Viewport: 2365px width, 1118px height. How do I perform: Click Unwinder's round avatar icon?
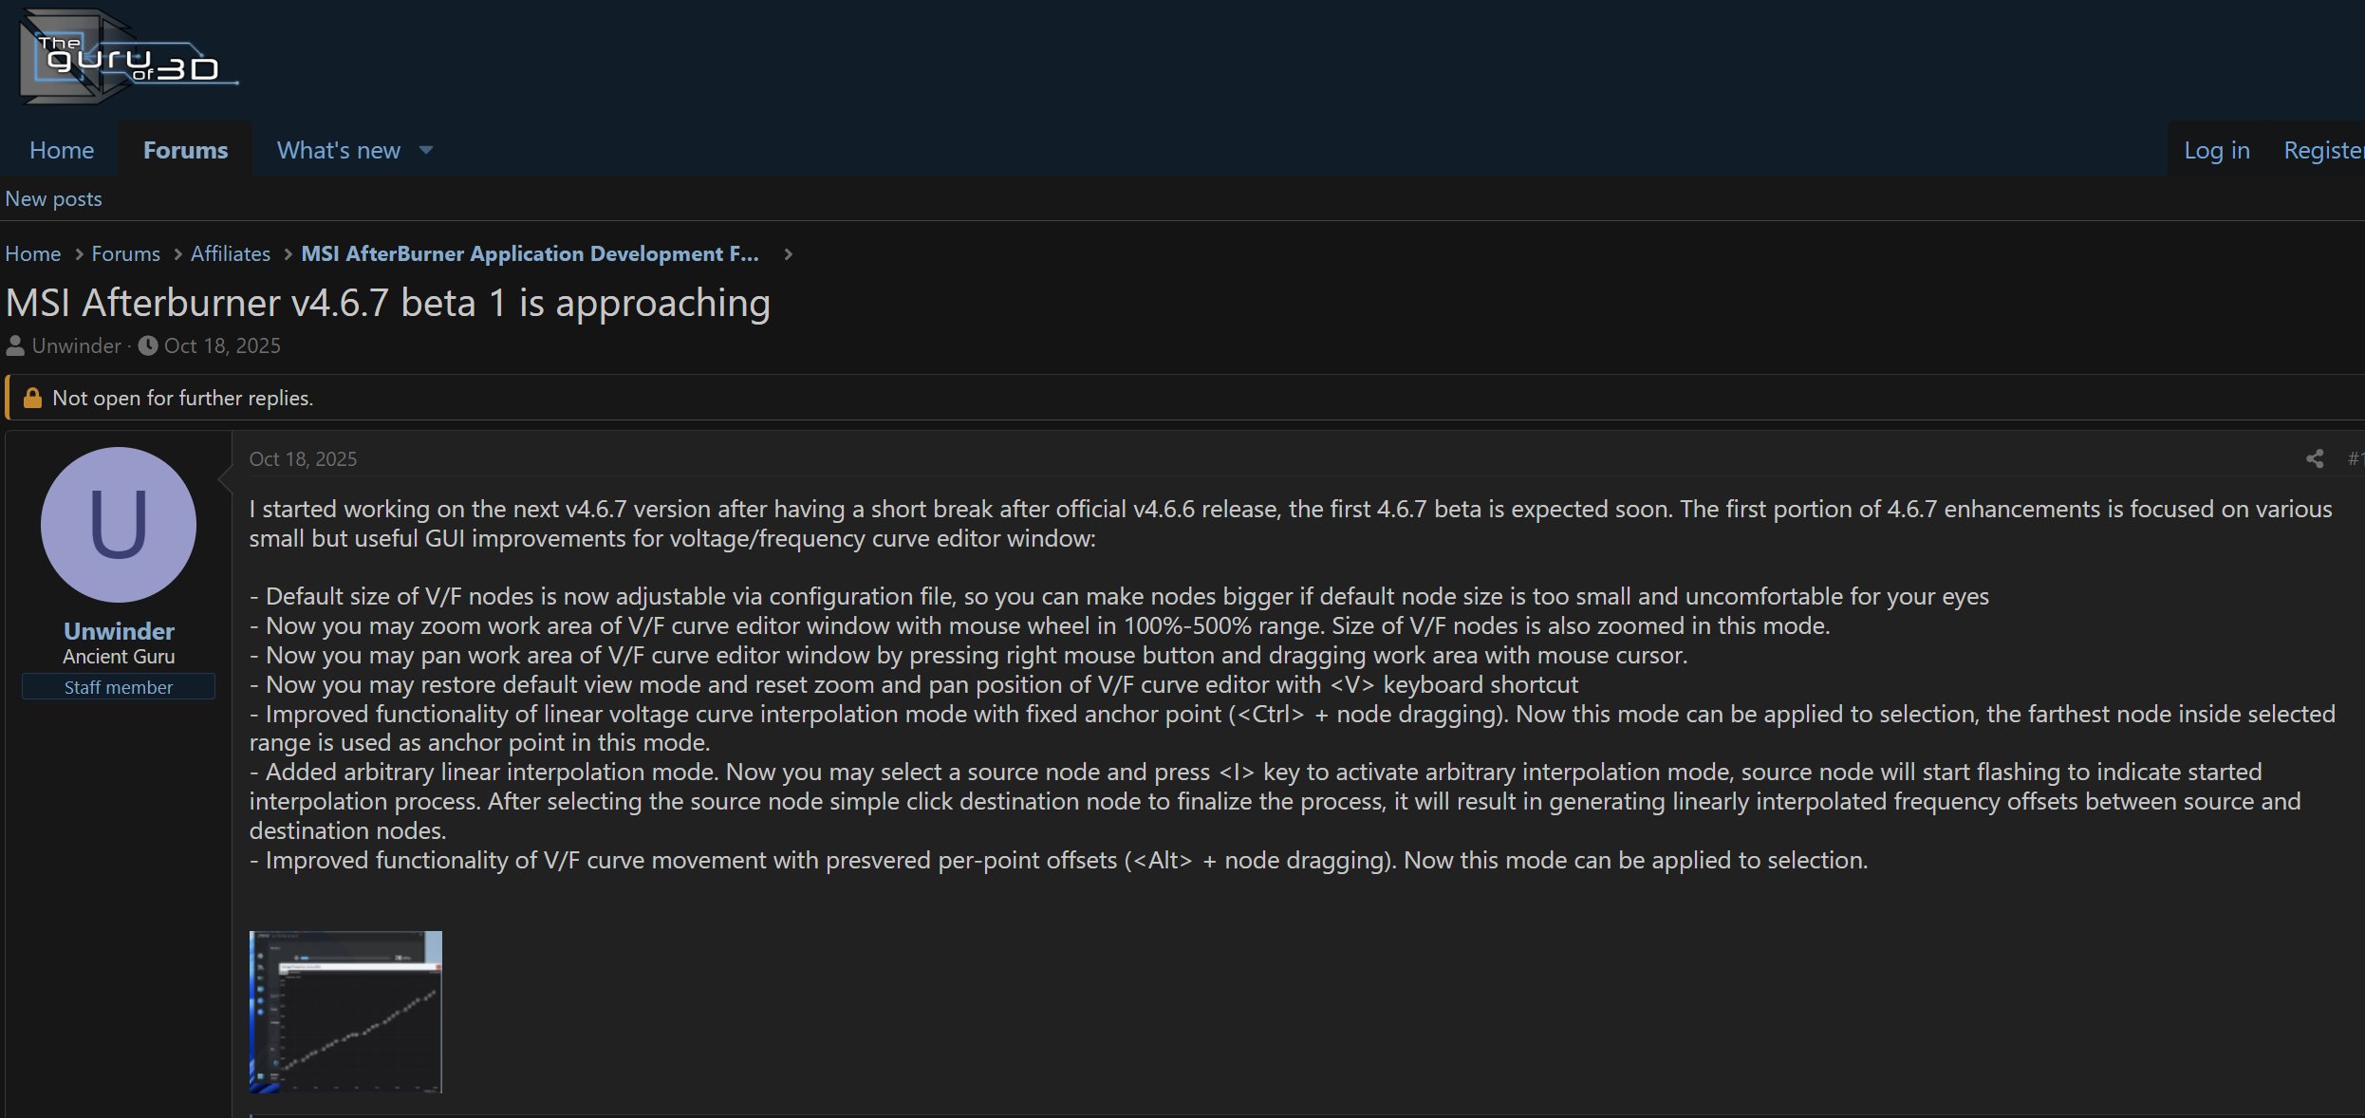click(119, 525)
